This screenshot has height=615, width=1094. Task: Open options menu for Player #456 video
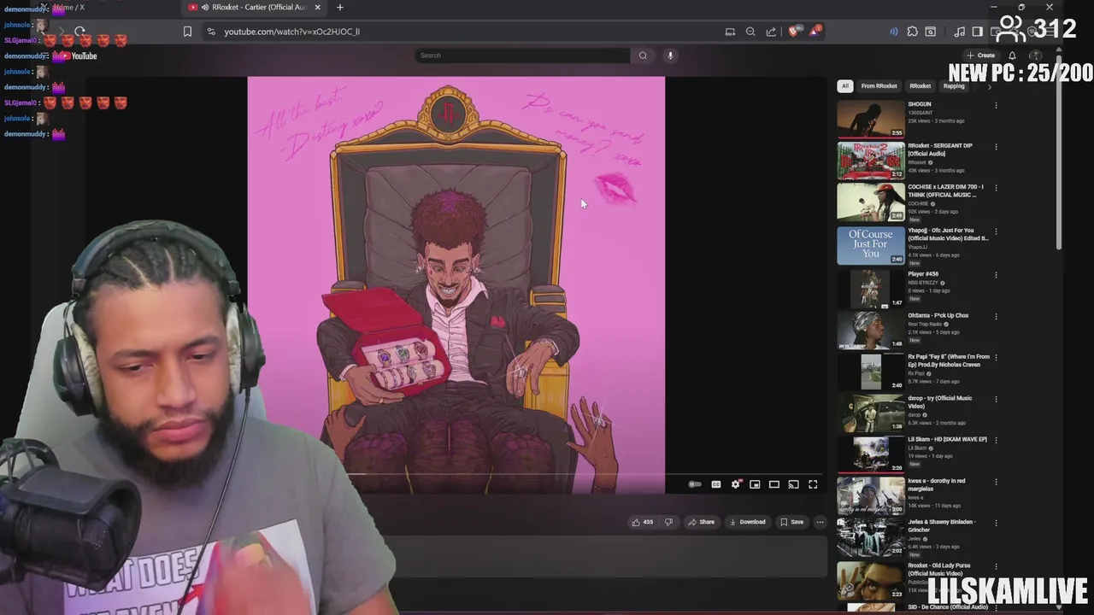tap(996, 275)
